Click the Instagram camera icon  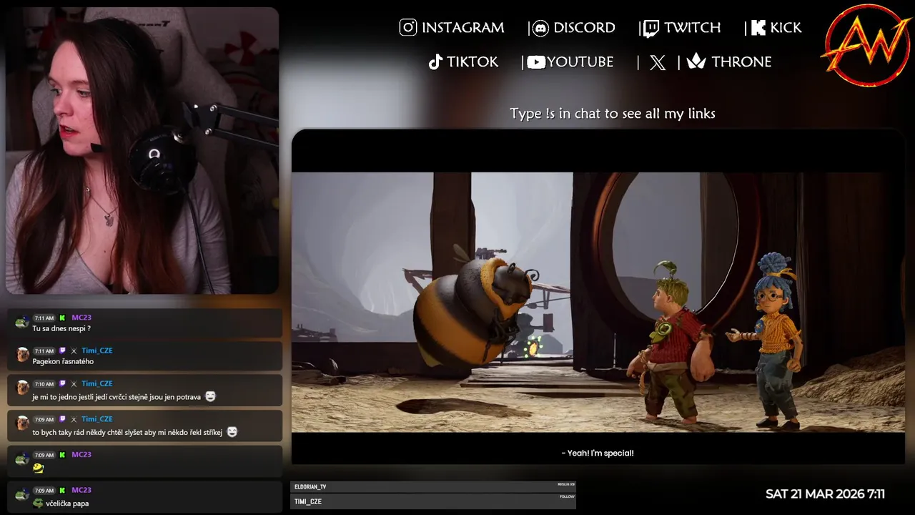coord(408,27)
